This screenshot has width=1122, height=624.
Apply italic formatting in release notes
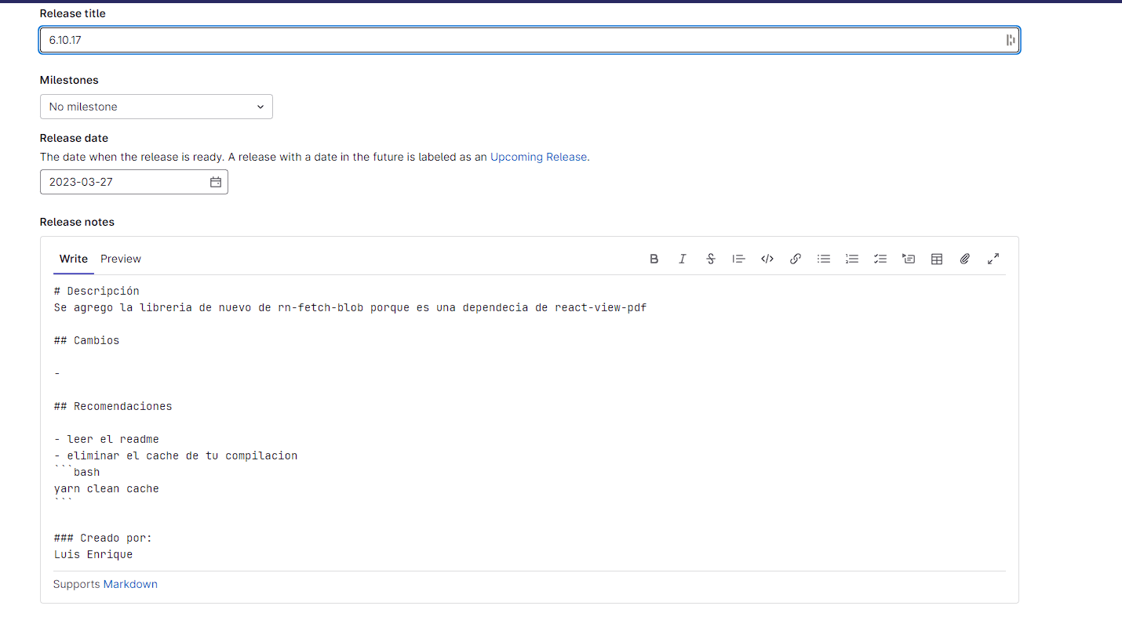[683, 259]
